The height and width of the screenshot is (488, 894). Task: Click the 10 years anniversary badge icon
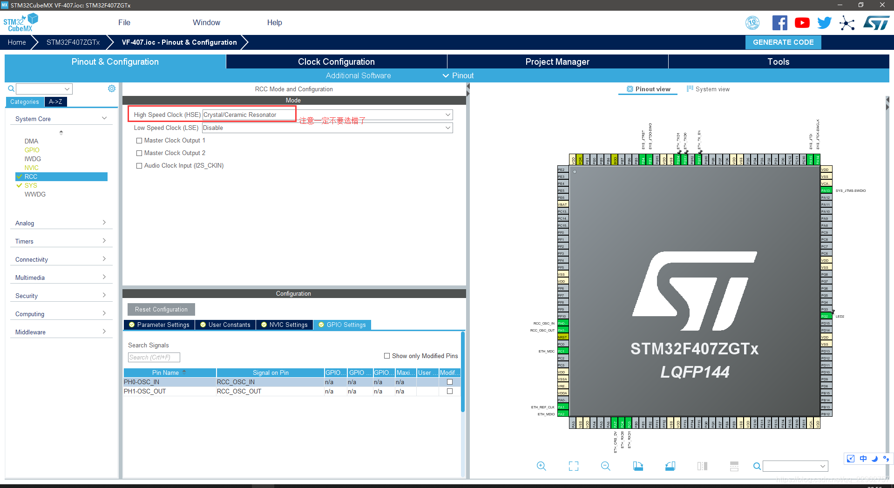tap(752, 23)
